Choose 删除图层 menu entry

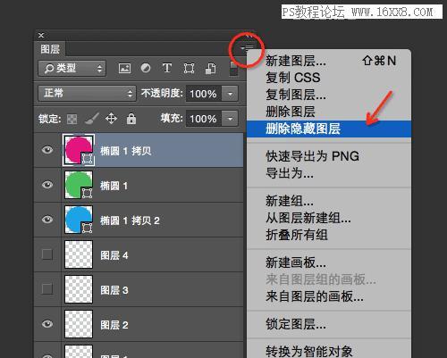coord(329,112)
